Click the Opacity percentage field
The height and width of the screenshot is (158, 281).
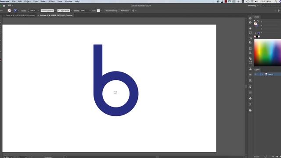click(x=84, y=11)
